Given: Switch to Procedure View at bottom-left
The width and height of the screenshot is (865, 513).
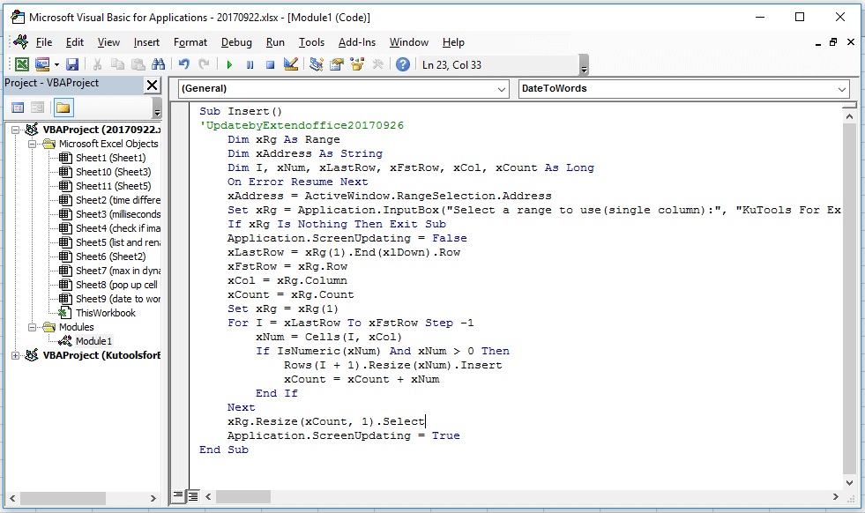Looking at the screenshot, I should pos(178,495).
